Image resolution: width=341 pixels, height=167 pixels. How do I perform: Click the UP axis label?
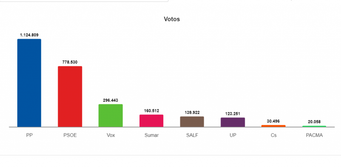coord(233,135)
